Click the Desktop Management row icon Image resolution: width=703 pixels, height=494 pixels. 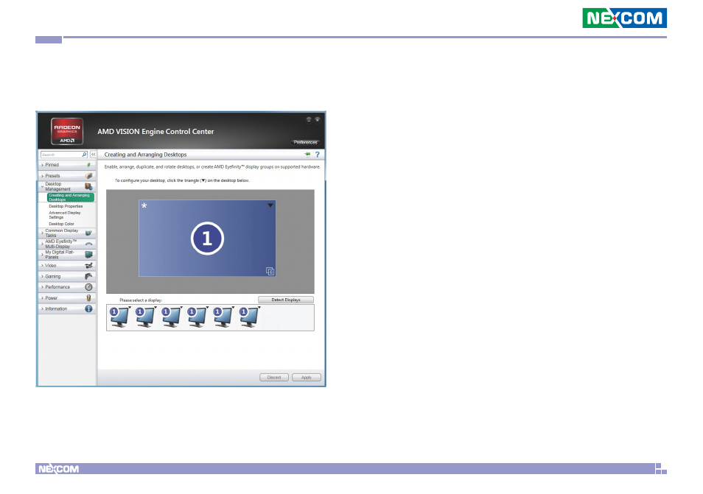tap(88, 186)
